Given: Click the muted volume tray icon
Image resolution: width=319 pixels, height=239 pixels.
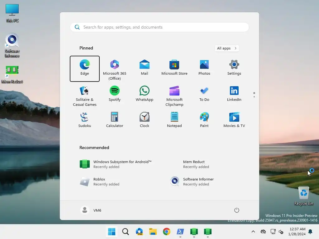Looking at the screenshot, I should coord(281,232).
